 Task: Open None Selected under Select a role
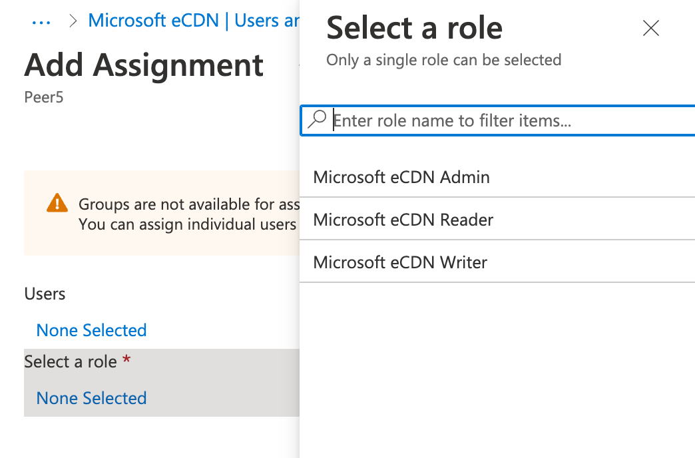tap(91, 398)
